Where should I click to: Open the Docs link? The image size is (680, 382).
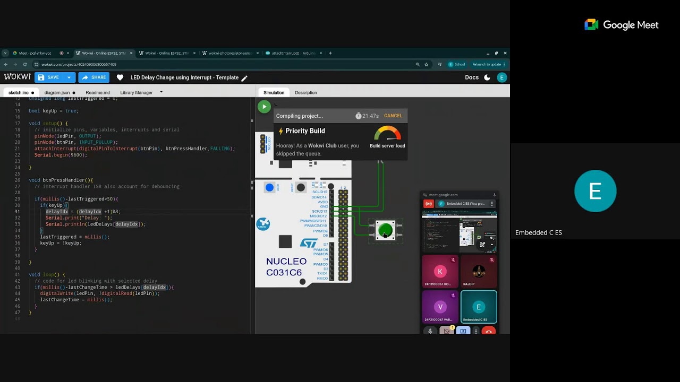[472, 77]
